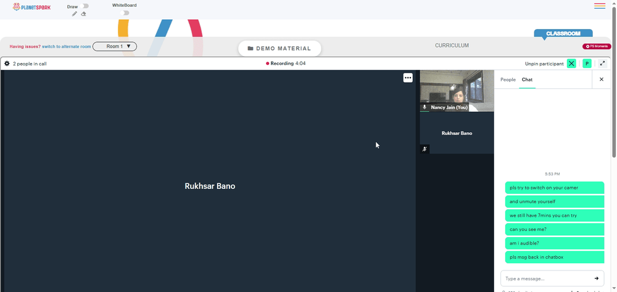Click message 'and unmute yourself'
The width and height of the screenshot is (617, 292).
(x=555, y=201)
